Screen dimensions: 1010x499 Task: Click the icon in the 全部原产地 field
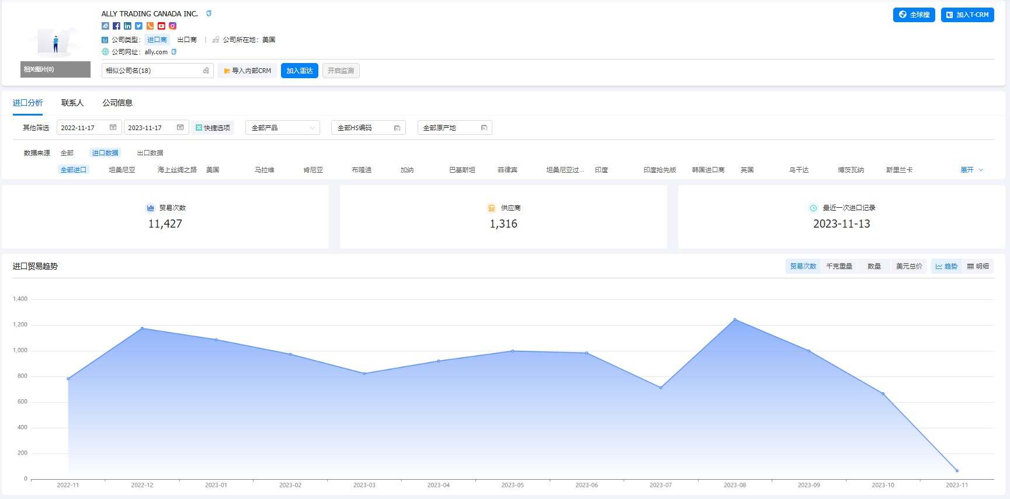click(484, 128)
